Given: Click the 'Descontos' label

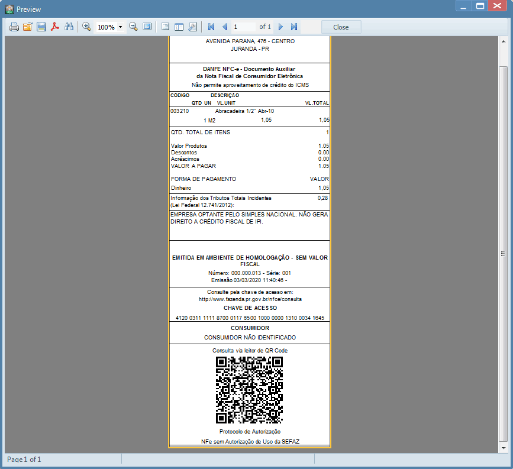Looking at the screenshot, I should point(184,153).
